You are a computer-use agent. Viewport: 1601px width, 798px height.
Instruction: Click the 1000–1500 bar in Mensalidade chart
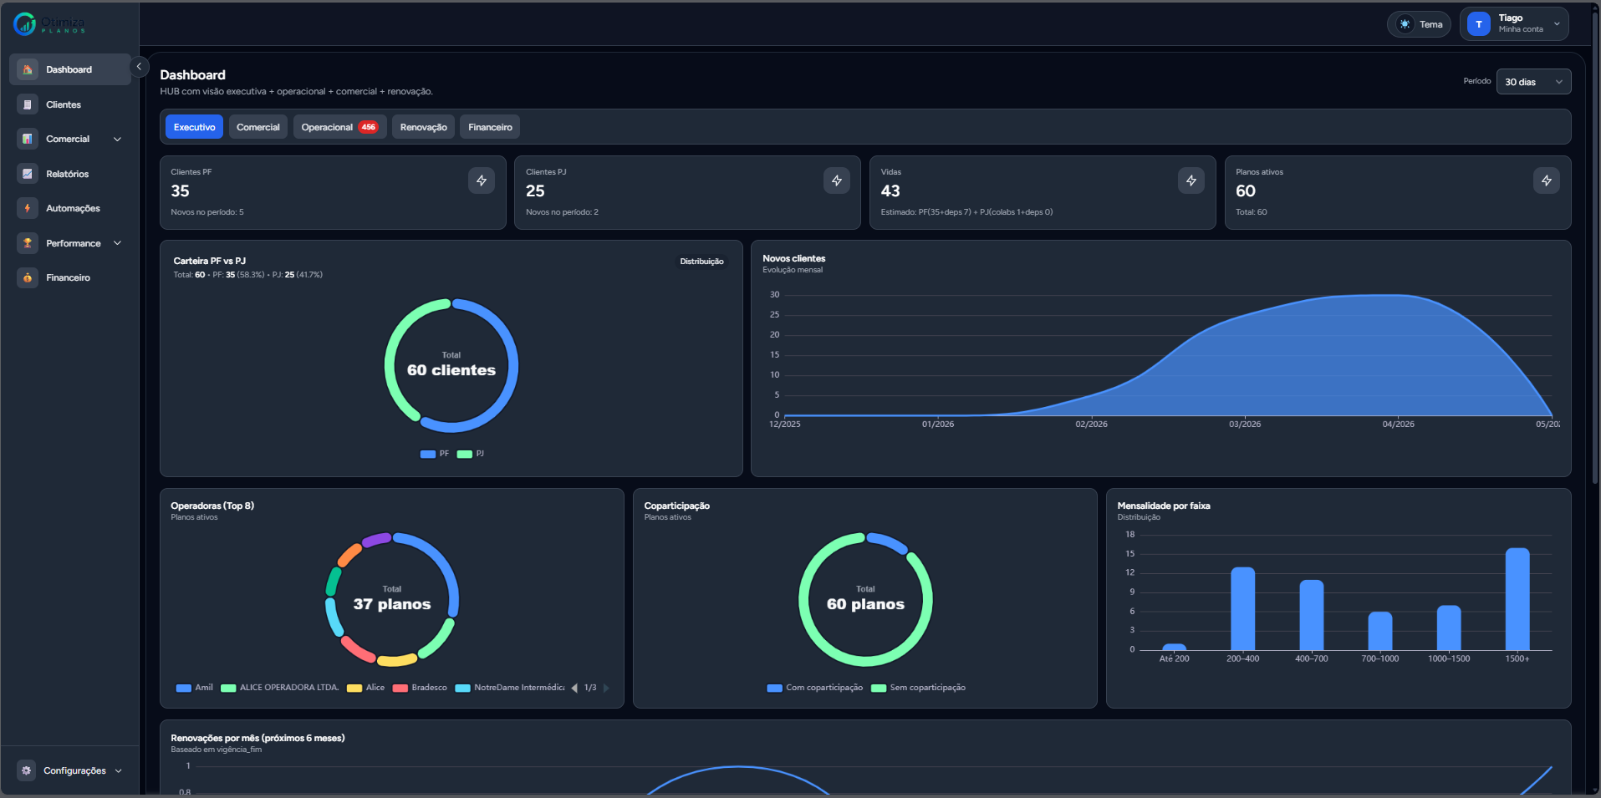tap(1449, 628)
